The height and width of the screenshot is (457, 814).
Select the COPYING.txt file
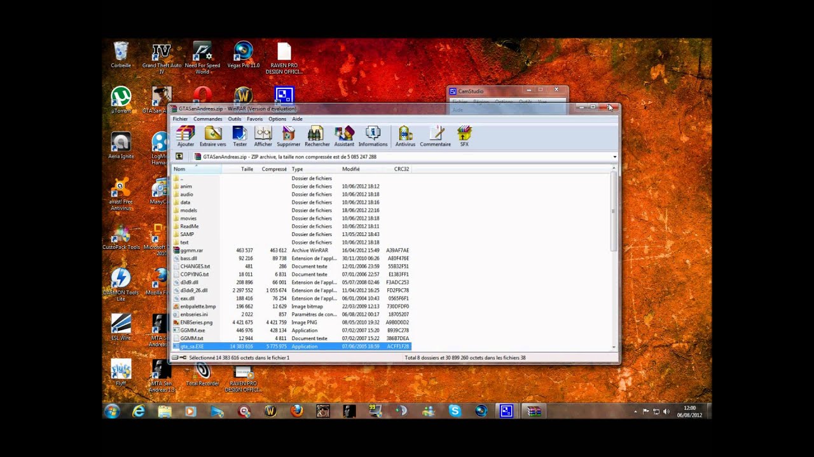(291, 274)
